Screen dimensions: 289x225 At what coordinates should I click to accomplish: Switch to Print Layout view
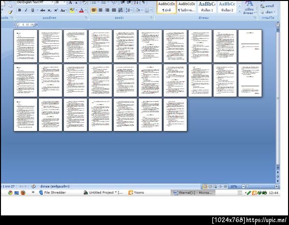click(205, 187)
